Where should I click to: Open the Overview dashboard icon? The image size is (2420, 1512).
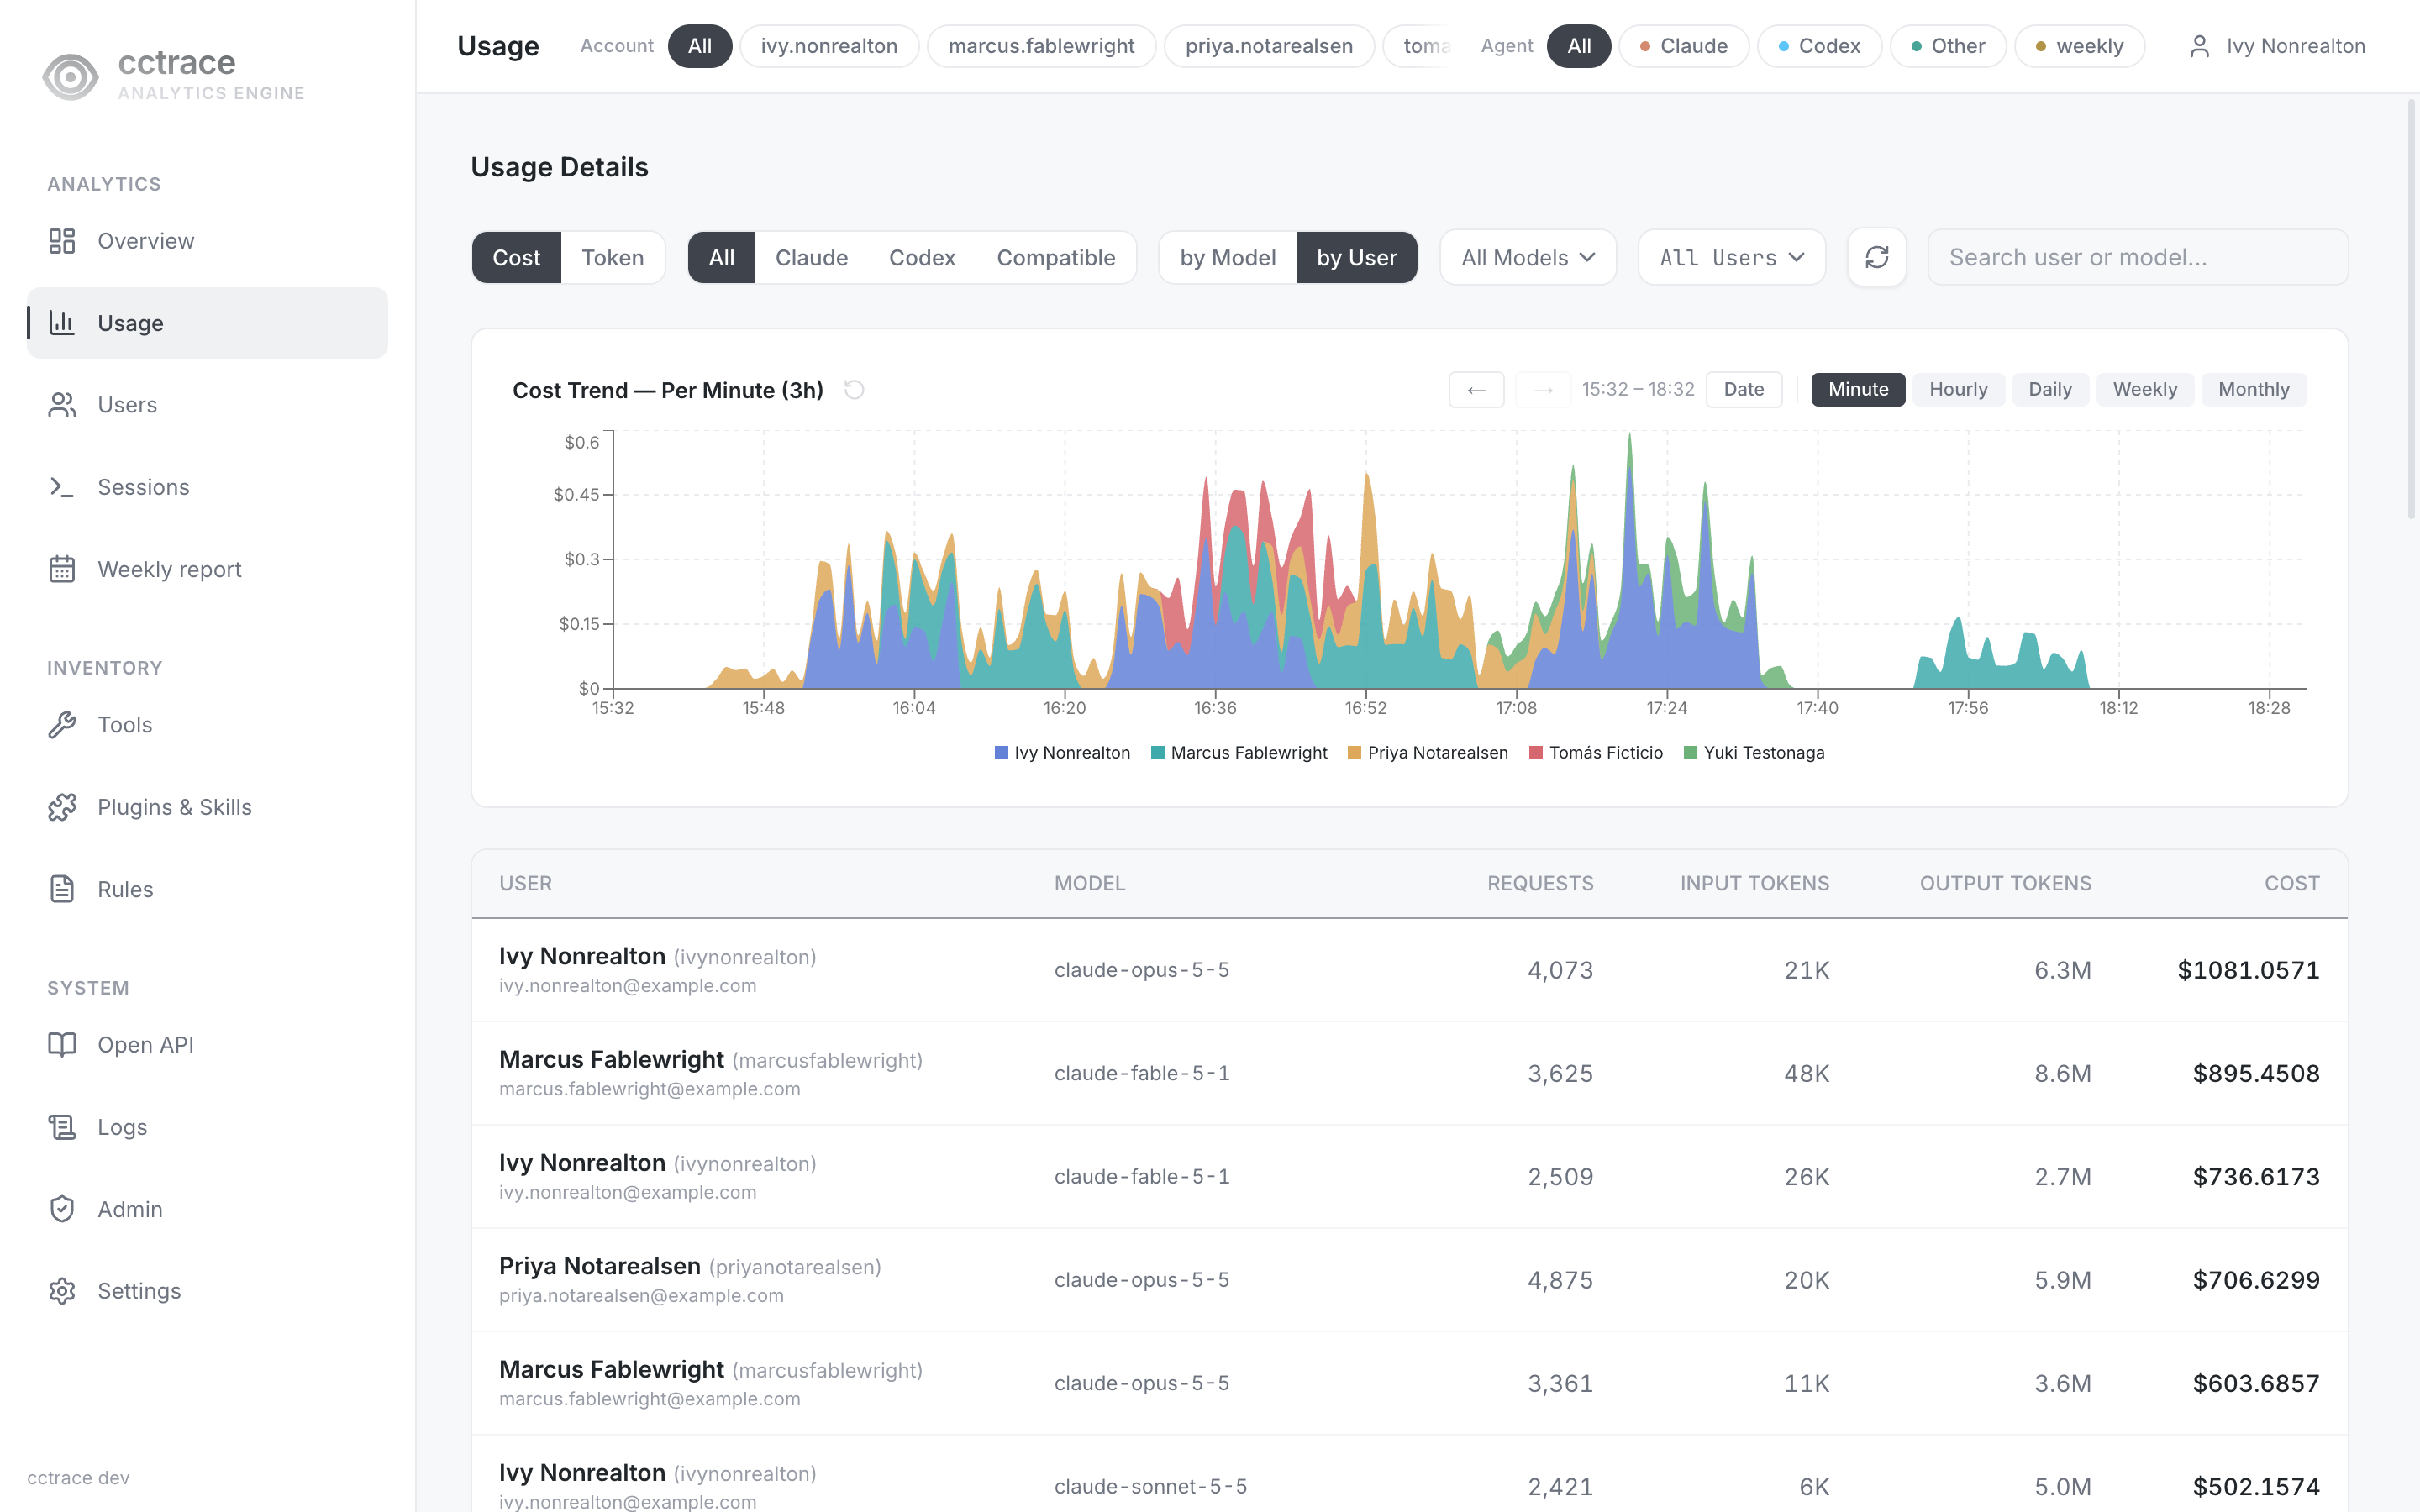point(62,241)
